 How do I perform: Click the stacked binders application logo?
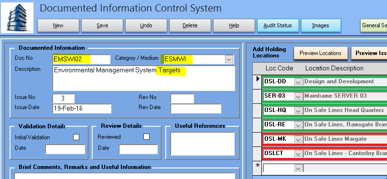coord(17,18)
